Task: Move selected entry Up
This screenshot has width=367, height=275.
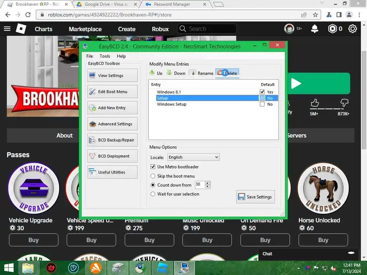Action: 156,73
